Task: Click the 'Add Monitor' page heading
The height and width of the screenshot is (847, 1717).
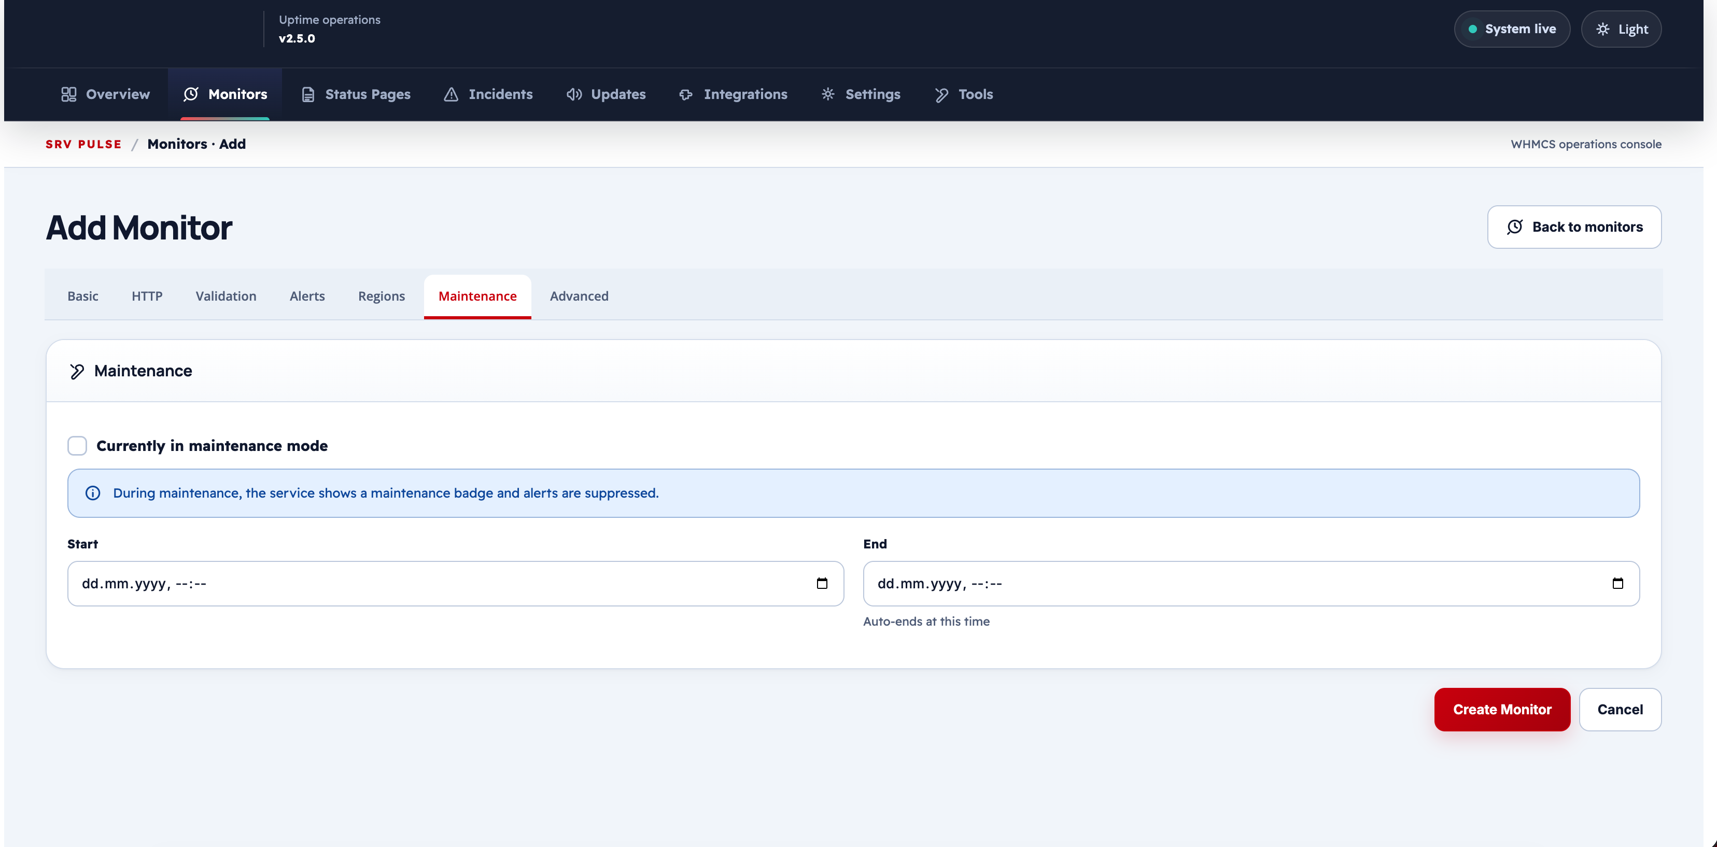Action: (139, 228)
